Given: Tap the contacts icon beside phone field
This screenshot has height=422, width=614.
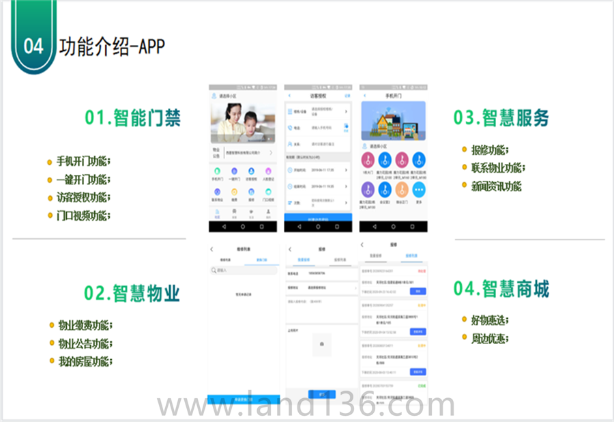Looking at the screenshot, I should point(346,126).
